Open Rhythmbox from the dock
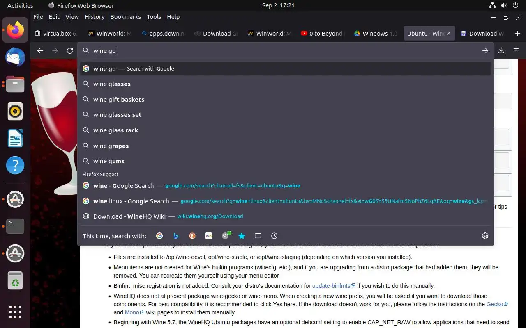 (x=15, y=111)
